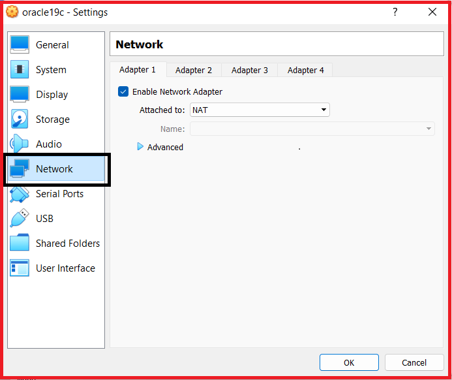Select the USB plug icon
452x380 pixels.
(20, 218)
